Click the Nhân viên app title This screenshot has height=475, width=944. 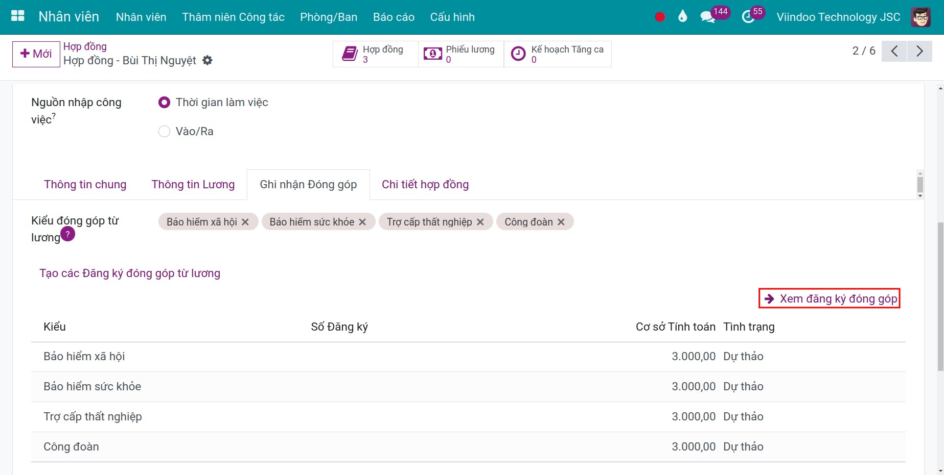pyautogui.click(x=68, y=17)
